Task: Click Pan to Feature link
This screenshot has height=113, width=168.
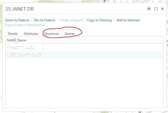Action: 44,20
